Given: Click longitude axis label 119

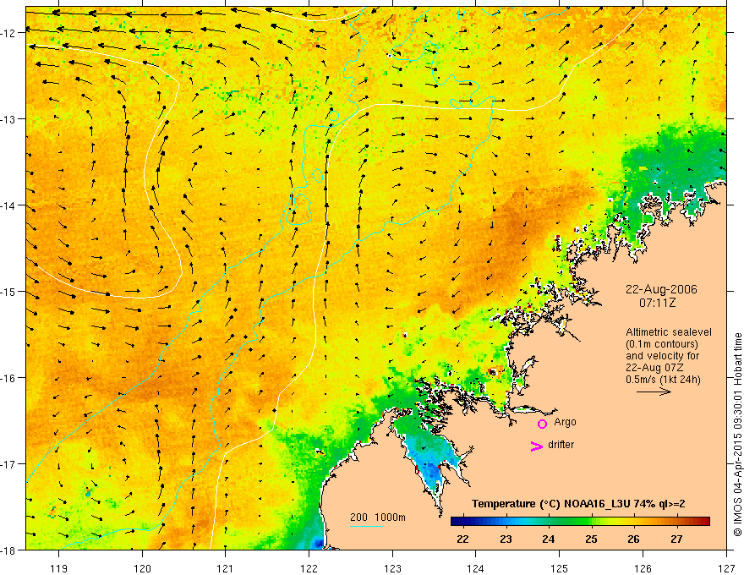Looking at the screenshot, I should (59, 568).
